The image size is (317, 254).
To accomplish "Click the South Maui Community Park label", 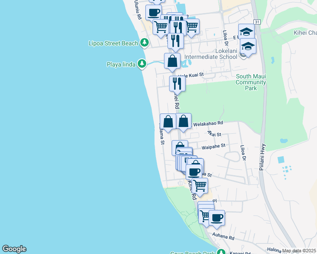I will tap(251, 82).
